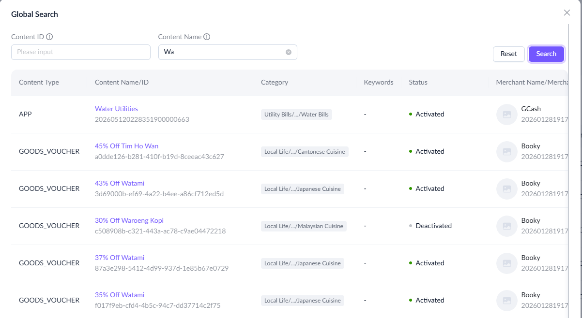582x318 pixels.
Task: Open the 30% Off Waroeng Kopi link
Action: [129, 220]
